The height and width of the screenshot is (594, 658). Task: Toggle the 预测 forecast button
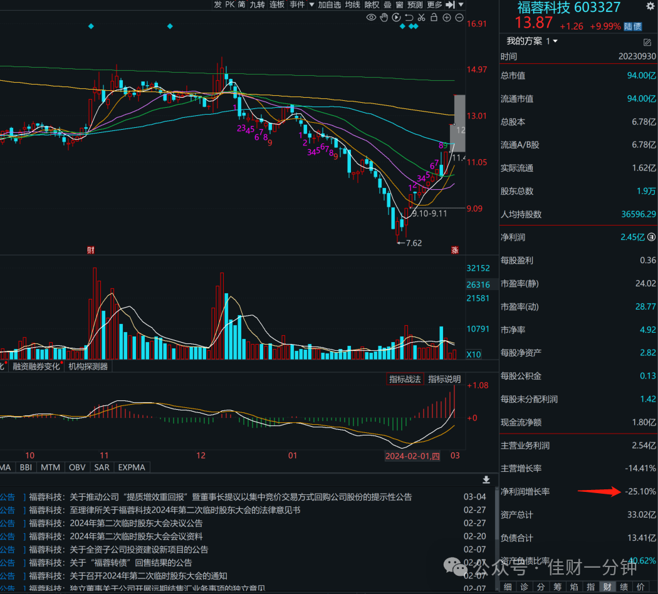[x=415, y=4]
